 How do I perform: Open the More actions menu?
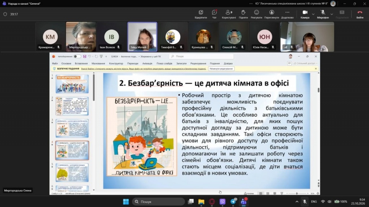(x=287, y=14)
